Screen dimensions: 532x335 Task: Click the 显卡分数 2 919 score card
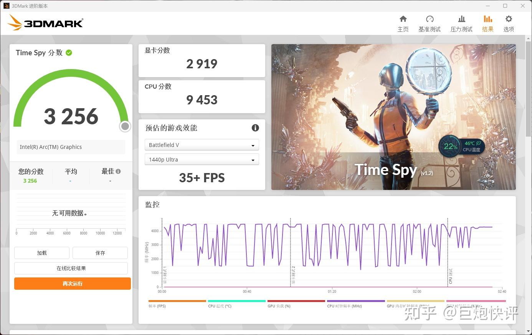point(202,61)
